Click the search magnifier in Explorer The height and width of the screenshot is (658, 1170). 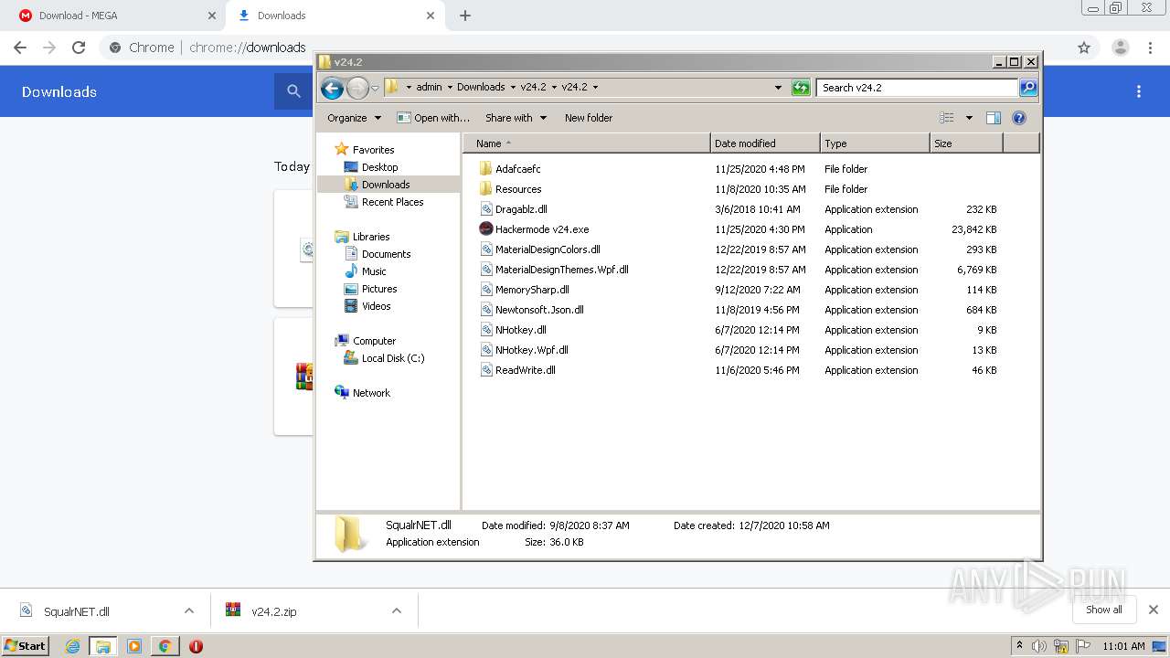(x=1028, y=88)
